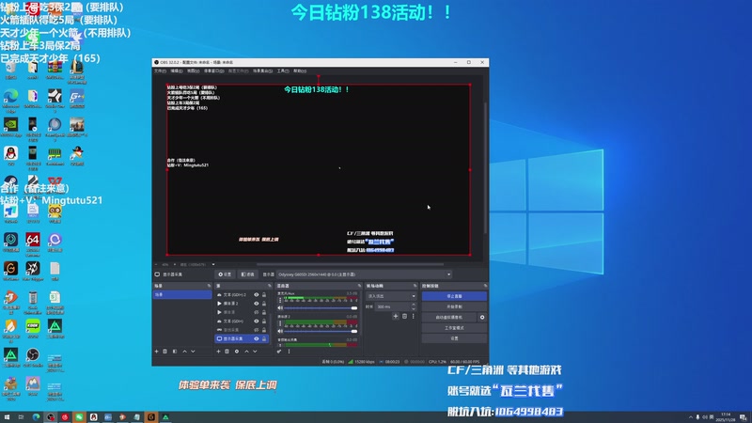Mute the media source 2 speaker icon

(x=280, y=331)
